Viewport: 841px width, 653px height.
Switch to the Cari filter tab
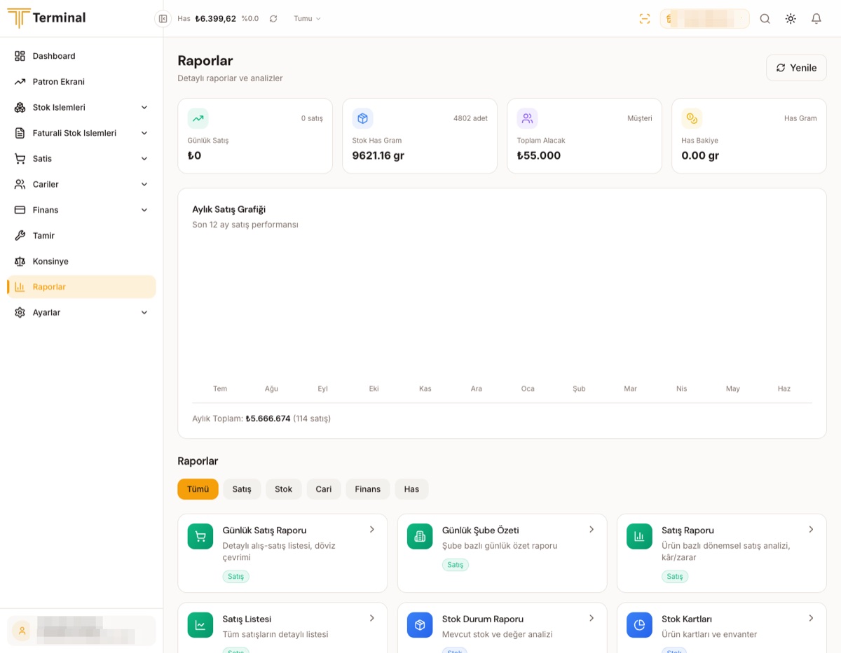tap(324, 489)
